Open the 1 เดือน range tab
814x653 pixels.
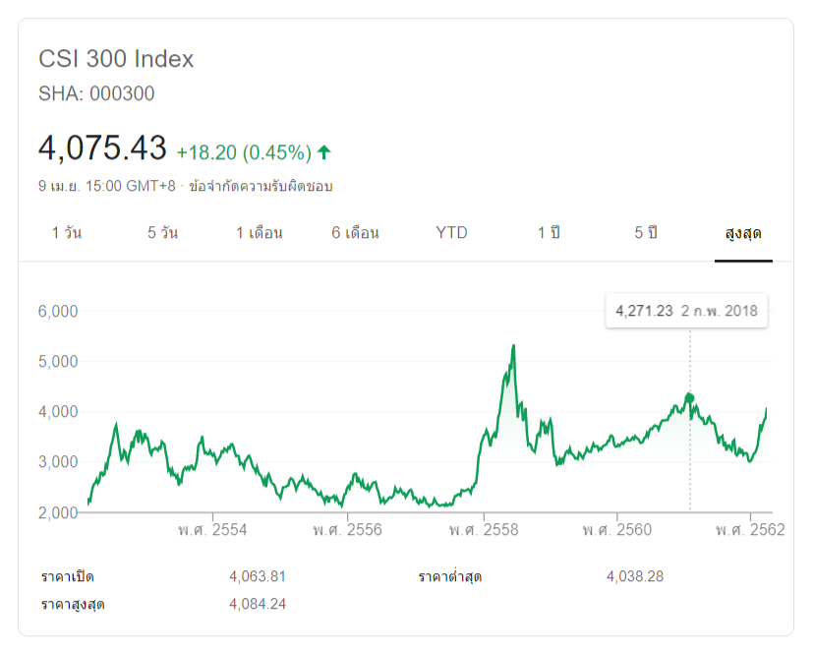pyautogui.click(x=260, y=233)
